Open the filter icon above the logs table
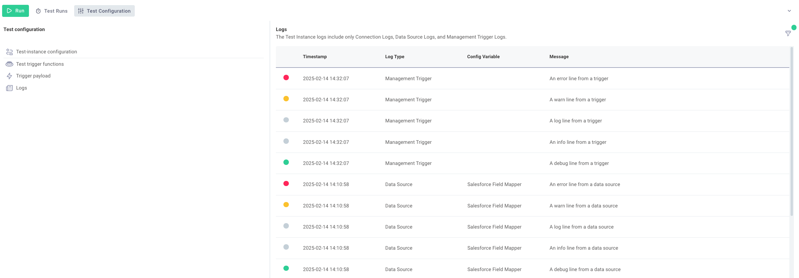799x278 pixels. pos(788,33)
